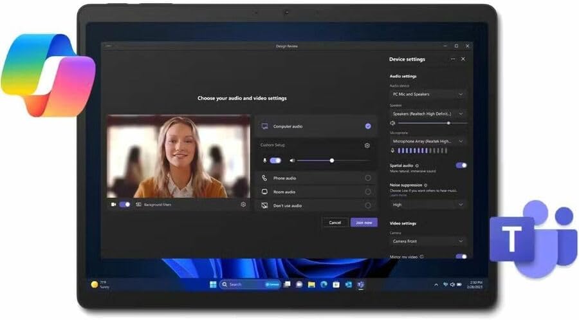Click the Join now button
This screenshot has height=320, width=579.
pyautogui.click(x=363, y=222)
